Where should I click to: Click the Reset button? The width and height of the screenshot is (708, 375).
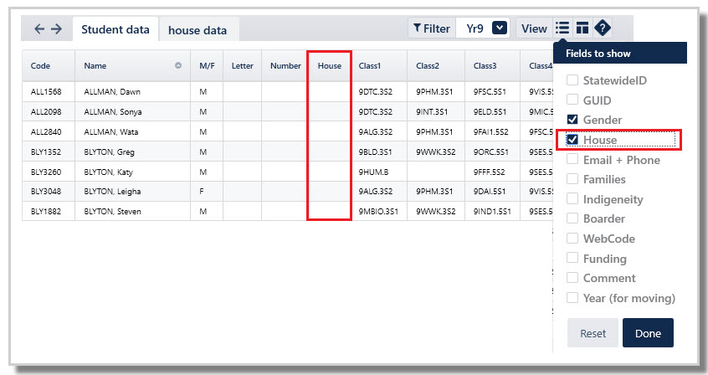(593, 333)
